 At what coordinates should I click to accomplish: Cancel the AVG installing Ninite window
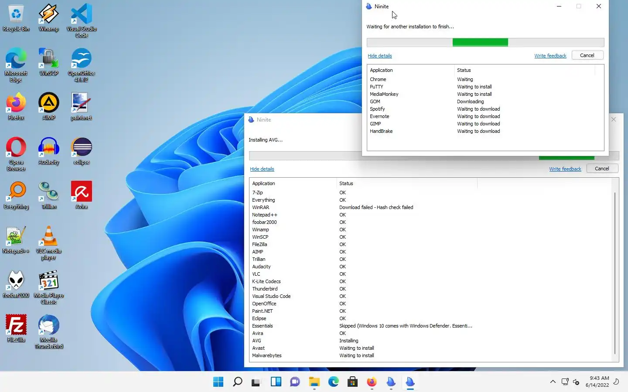click(602, 169)
